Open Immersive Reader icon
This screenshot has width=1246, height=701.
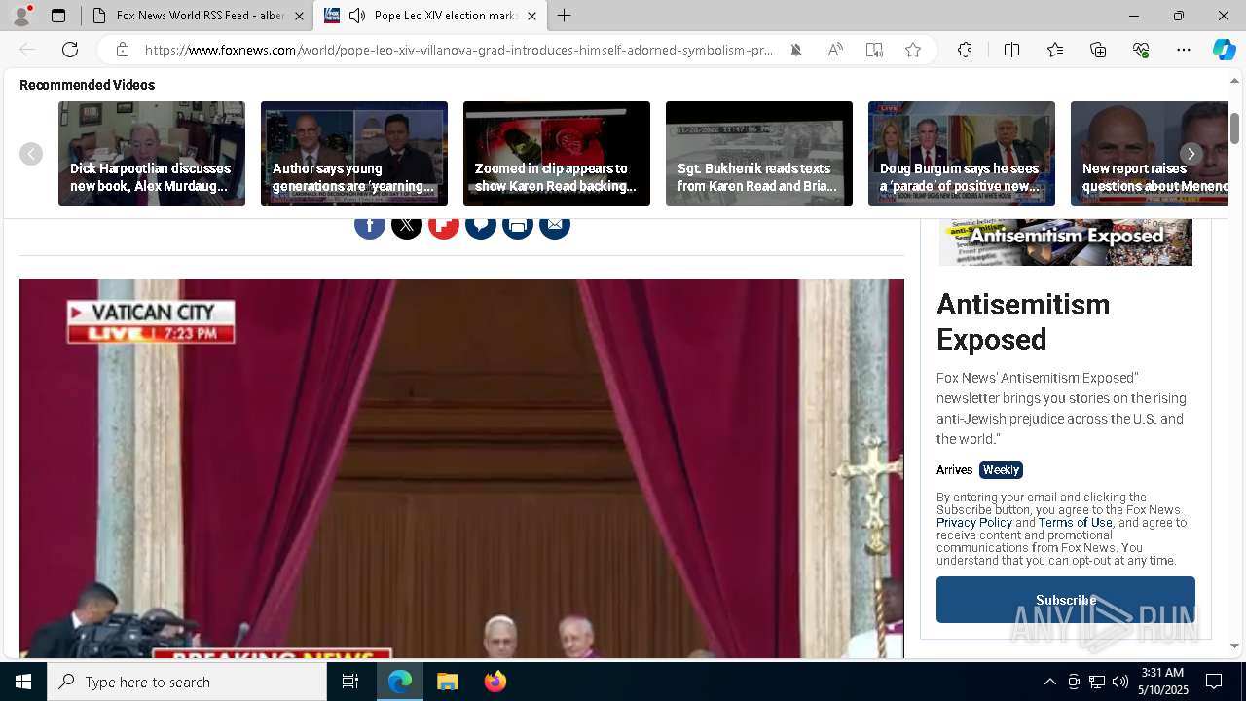874,50
